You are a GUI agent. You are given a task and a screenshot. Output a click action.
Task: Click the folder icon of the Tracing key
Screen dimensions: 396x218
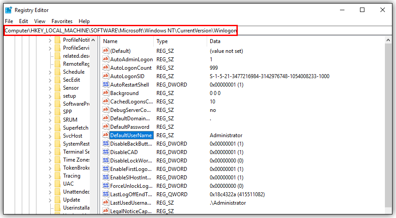point(58,176)
